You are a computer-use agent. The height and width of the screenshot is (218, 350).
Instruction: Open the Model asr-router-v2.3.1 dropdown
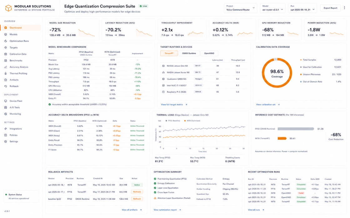click(x=272, y=8)
